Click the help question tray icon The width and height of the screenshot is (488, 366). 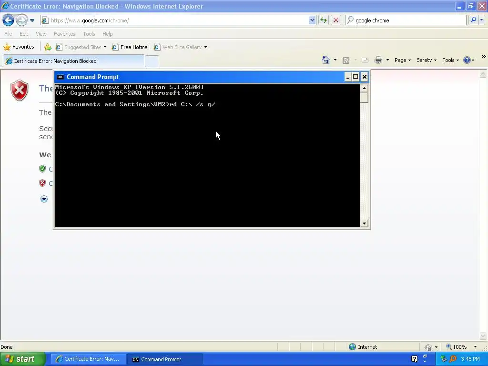coord(414,359)
